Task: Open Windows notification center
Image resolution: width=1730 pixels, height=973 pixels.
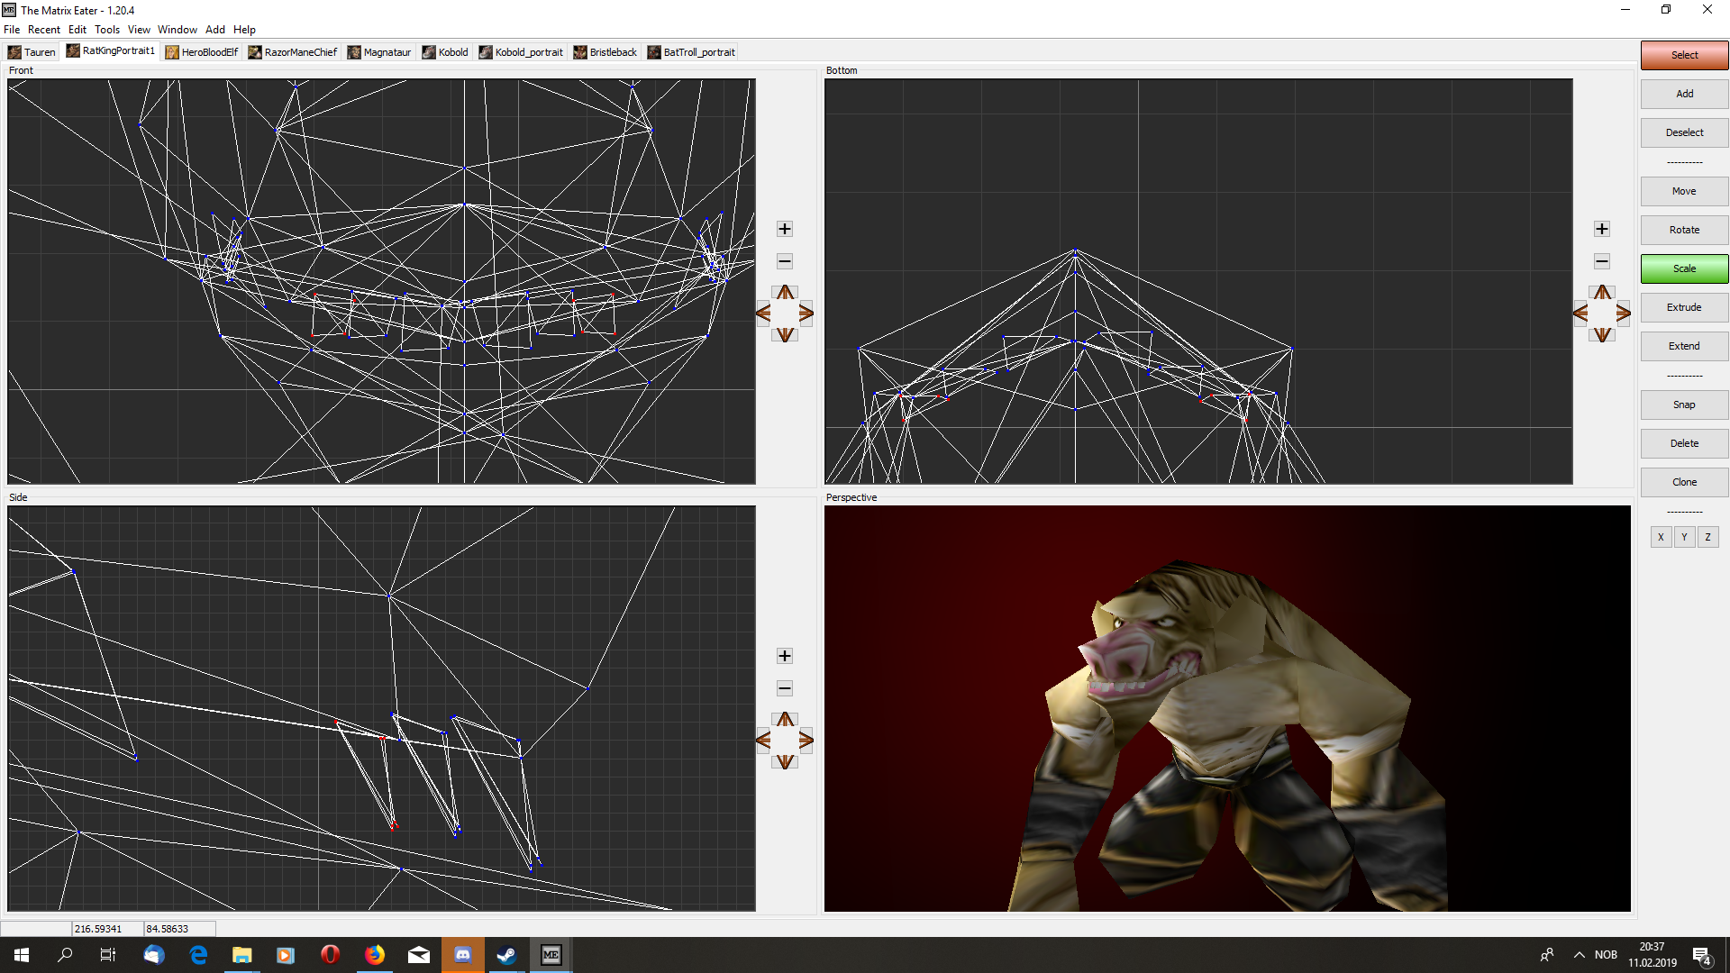Action: [1702, 955]
